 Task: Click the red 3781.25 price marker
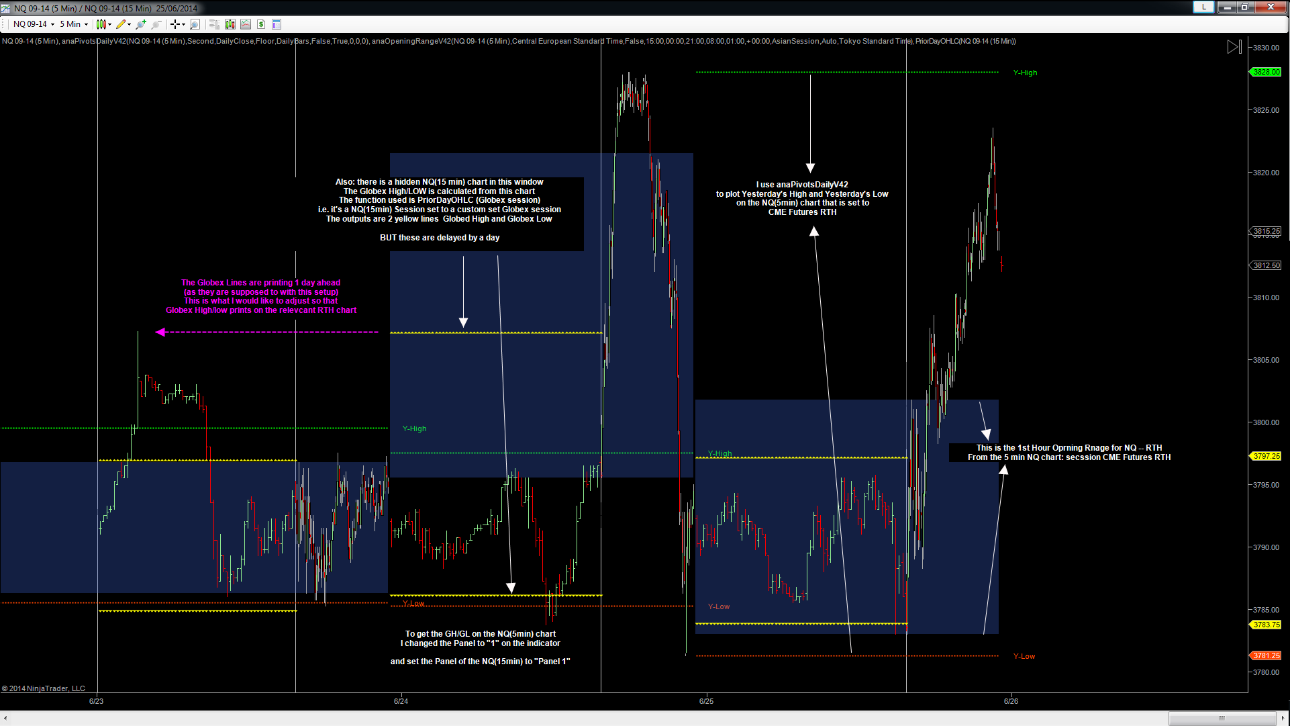(x=1266, y=655)
